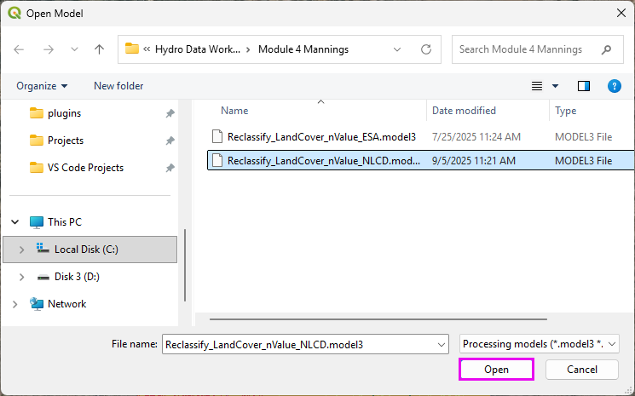Click the Back navigation arrow
The width and height of the screenshot is (635, 396).
20,49
